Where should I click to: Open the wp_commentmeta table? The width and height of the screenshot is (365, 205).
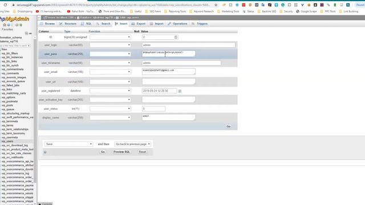pyautogui.click(x=13, y=69)
